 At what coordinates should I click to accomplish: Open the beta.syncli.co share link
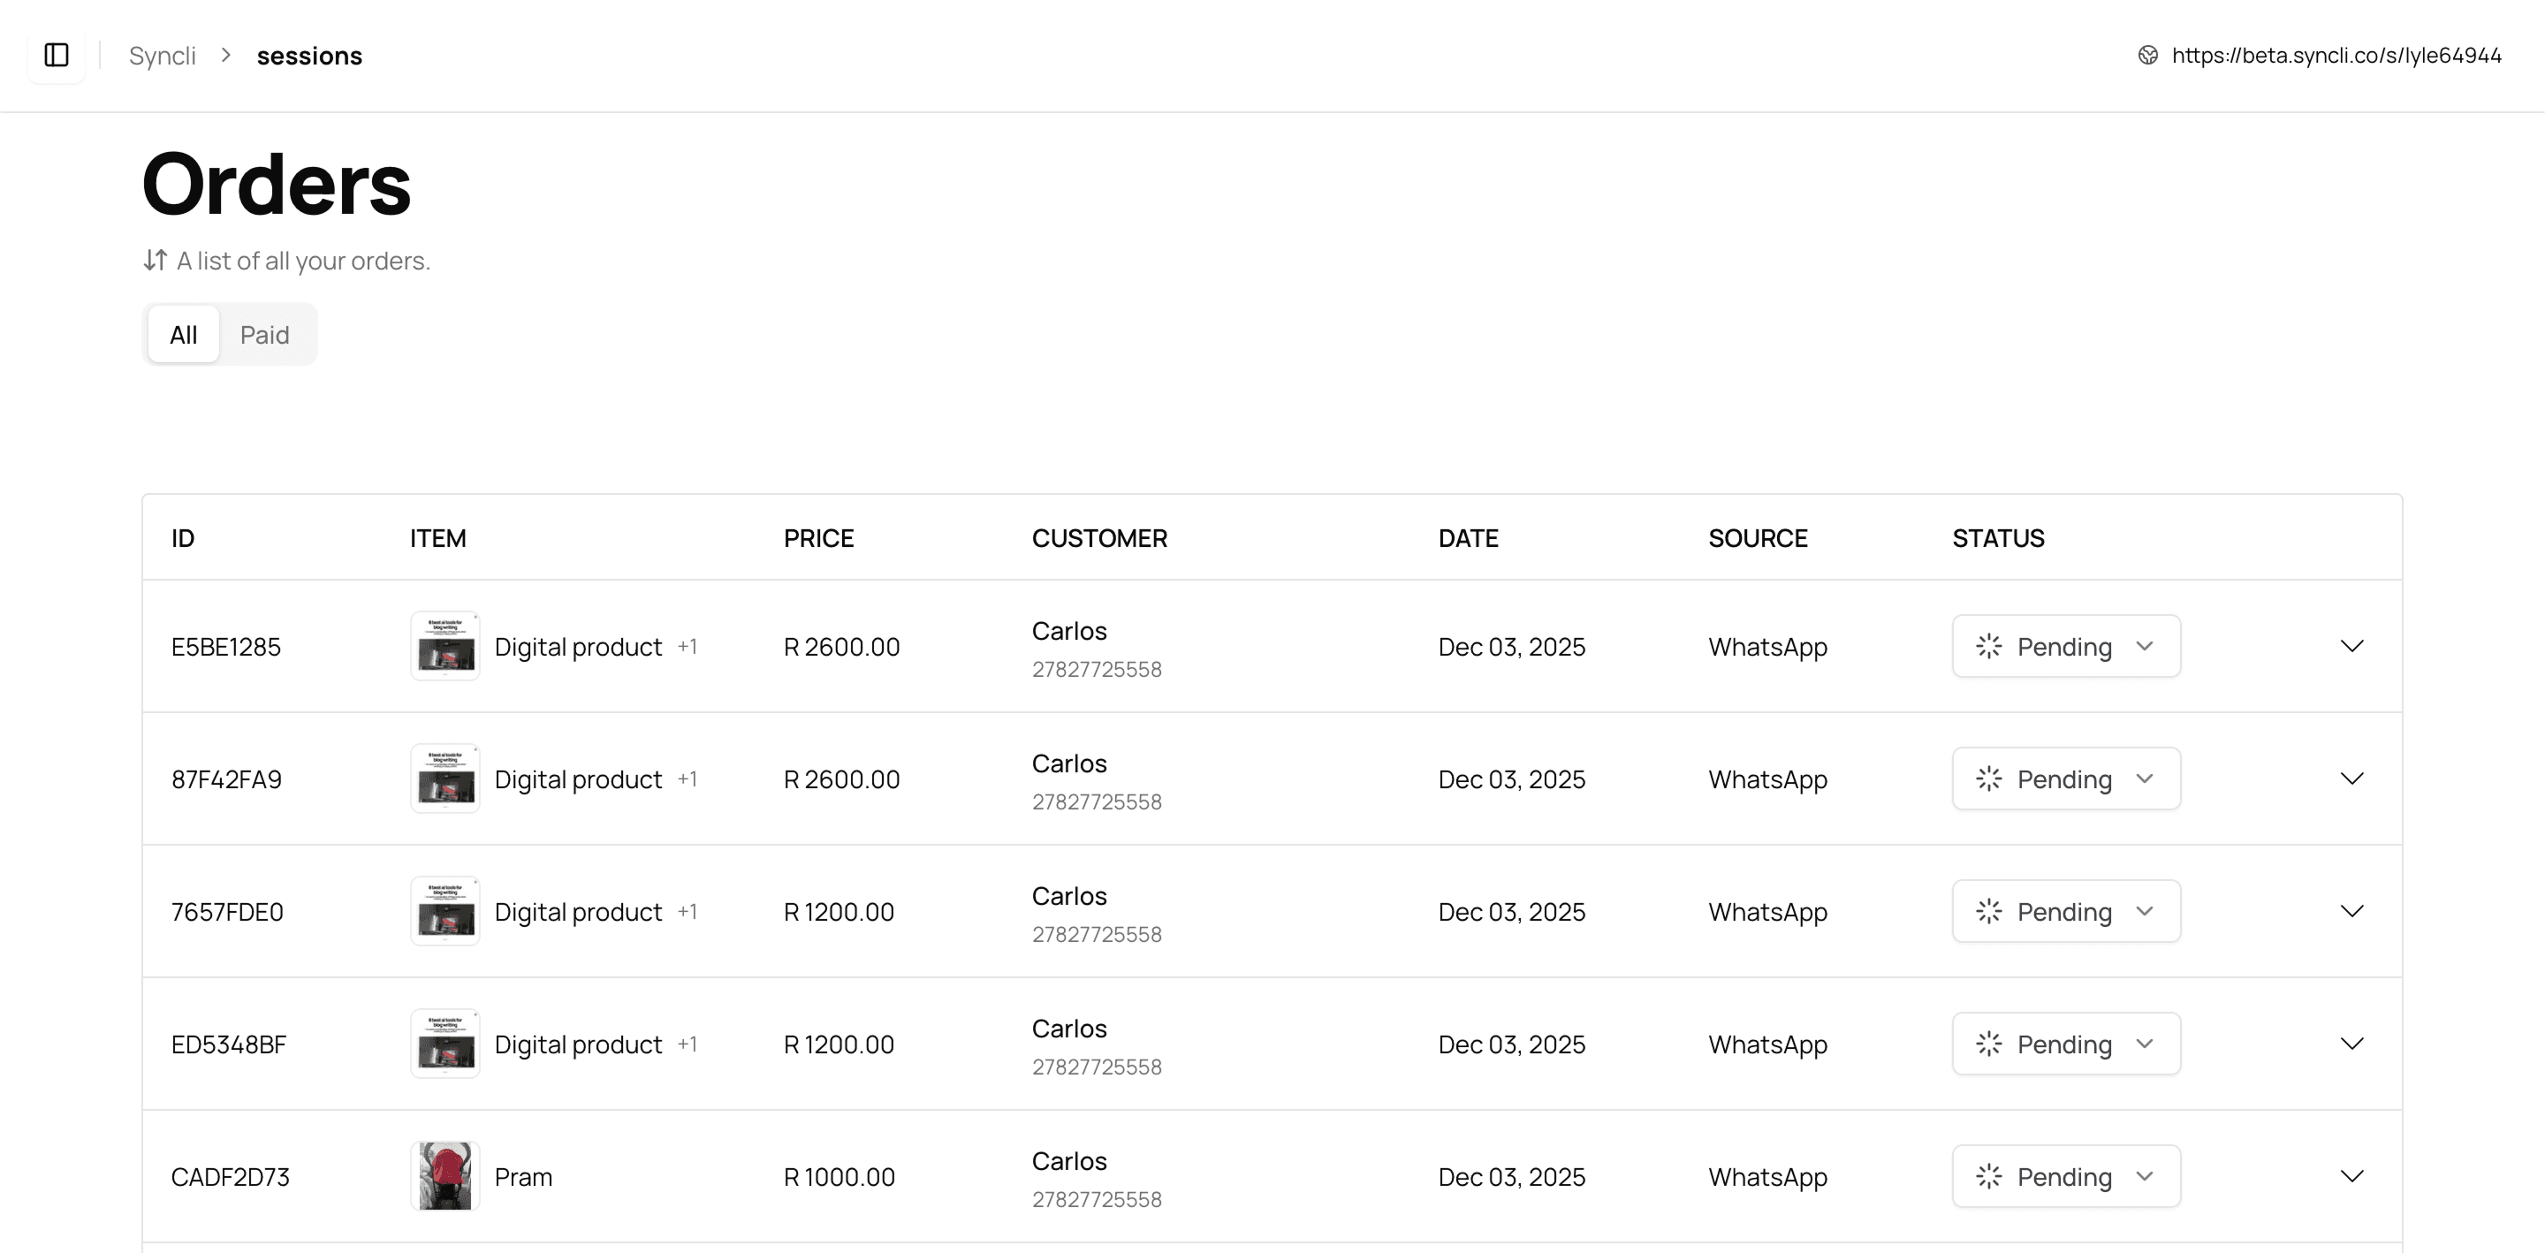coord(2336,56)
